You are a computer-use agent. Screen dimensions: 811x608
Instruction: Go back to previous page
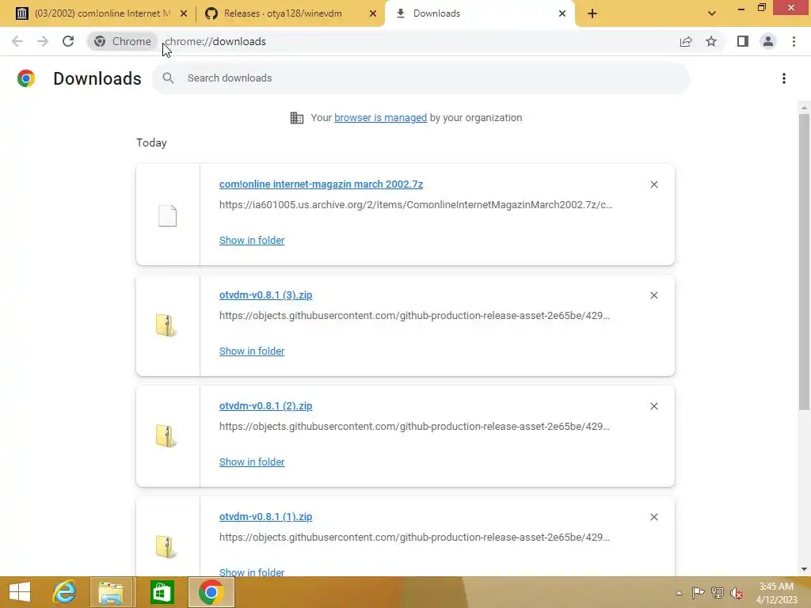pos(17,41)
